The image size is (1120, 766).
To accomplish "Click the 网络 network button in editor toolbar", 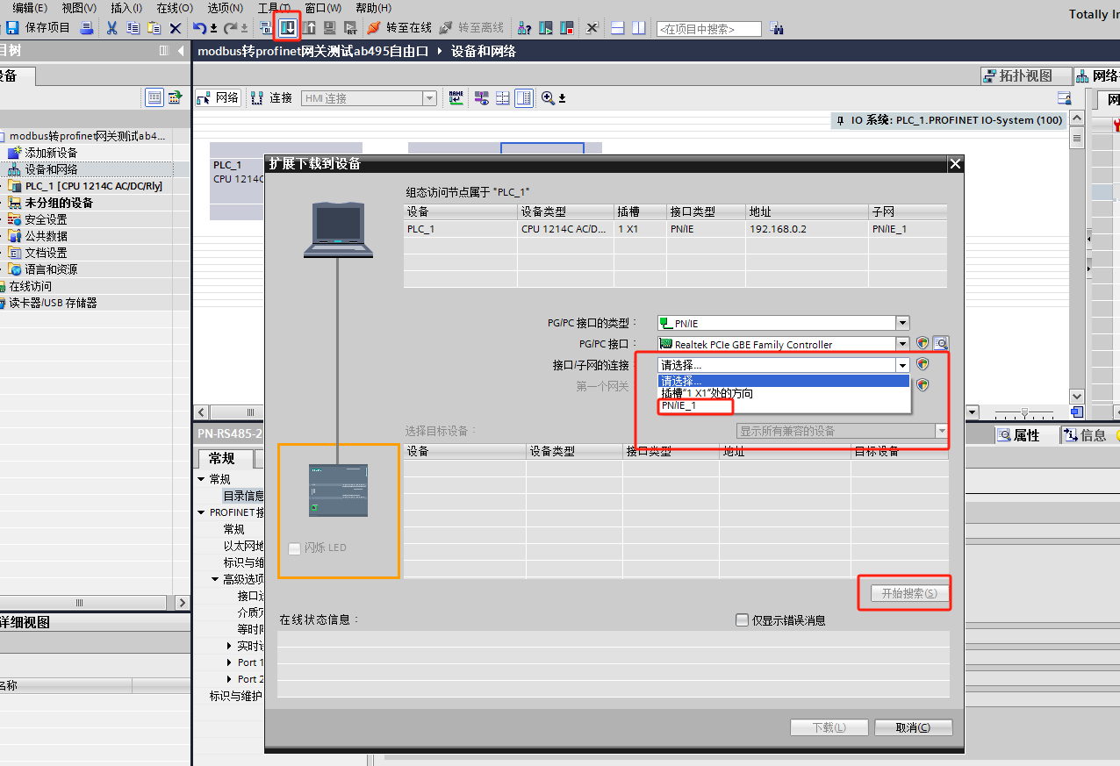I will click(218, 98).
